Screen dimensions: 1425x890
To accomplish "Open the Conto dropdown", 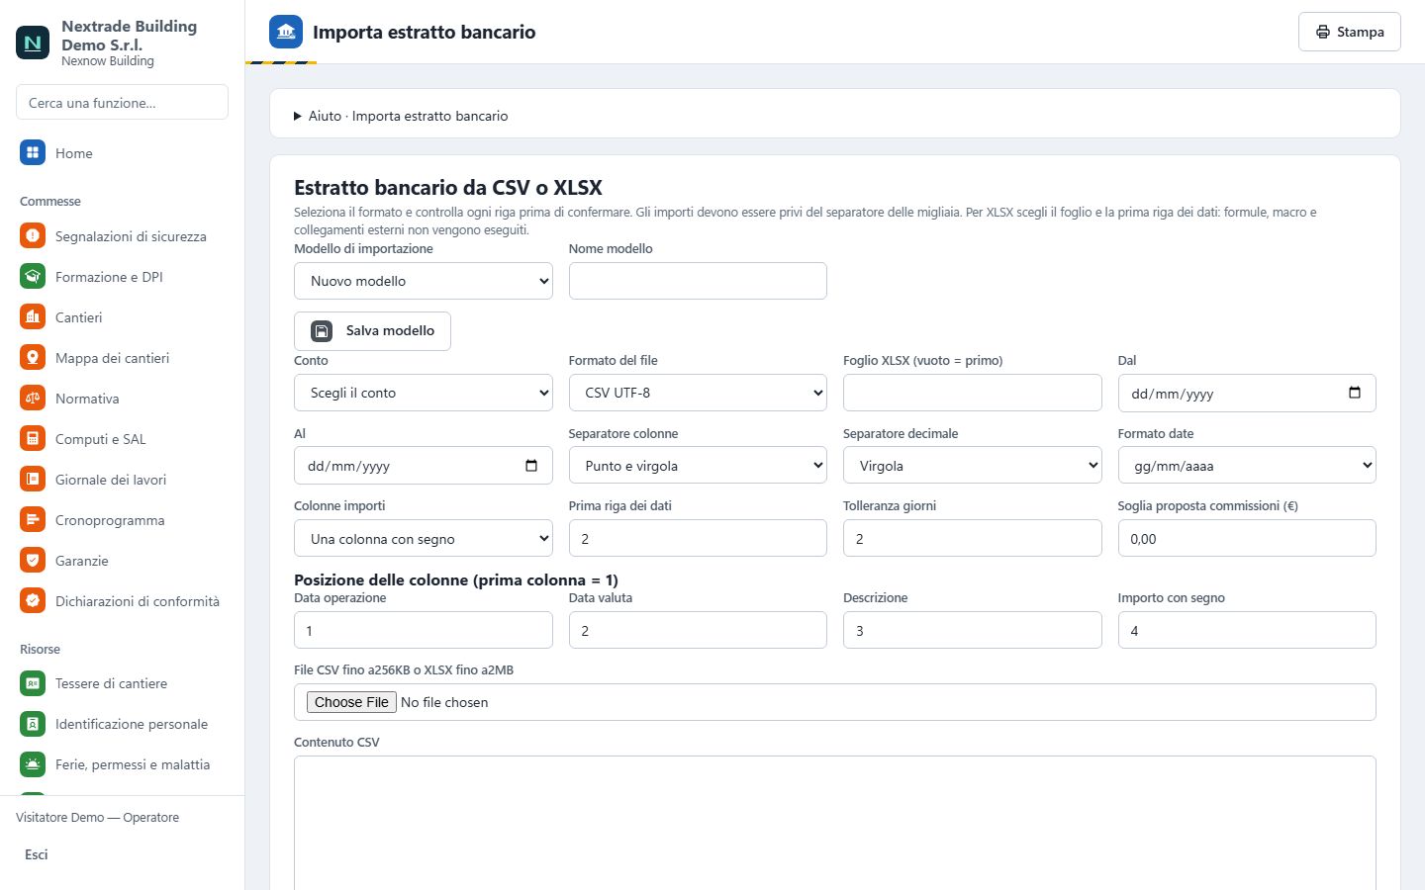I will [424, 393].
